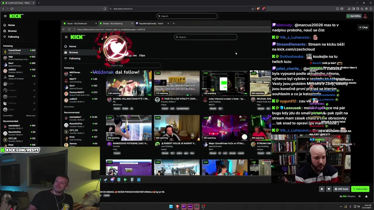
Task: Open a new browser tab
Action: pyautogui.click(x=39, y=3)
